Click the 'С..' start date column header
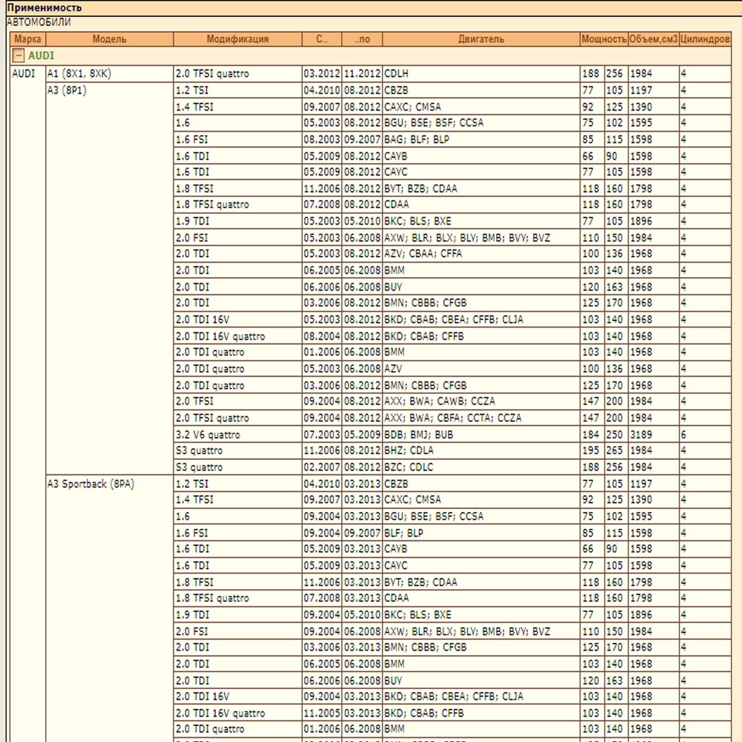Screen dimensions: 742x742 tap(322, 39)
